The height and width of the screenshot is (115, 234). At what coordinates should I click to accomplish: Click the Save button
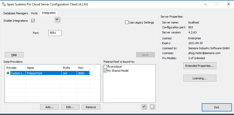pos(145,55)
